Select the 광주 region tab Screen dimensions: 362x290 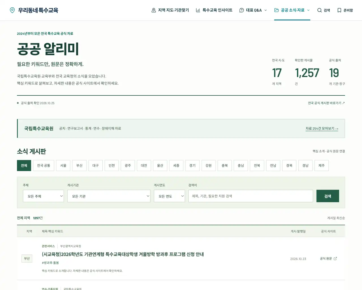(x=128, y=165)
